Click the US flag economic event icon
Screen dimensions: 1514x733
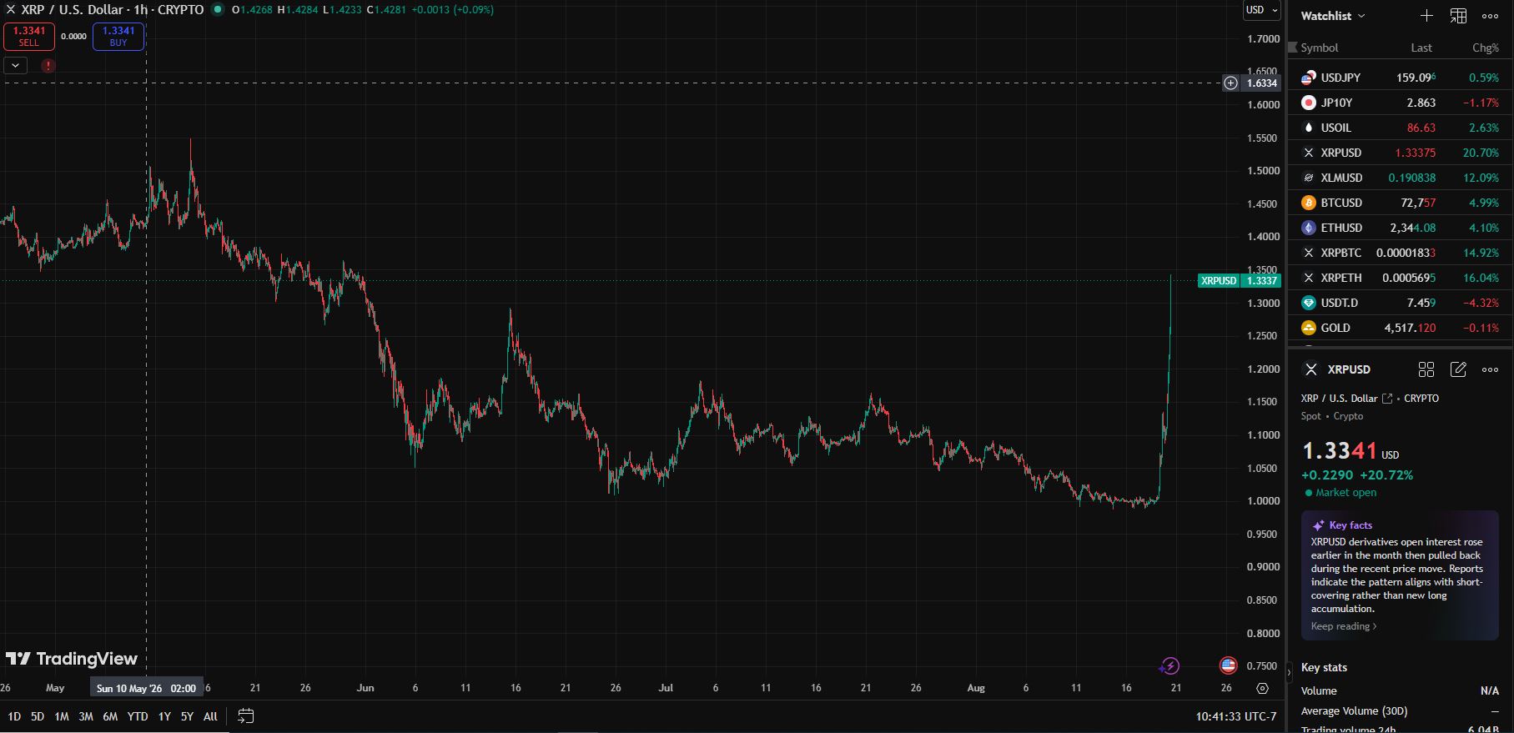tap(1228, 665)
